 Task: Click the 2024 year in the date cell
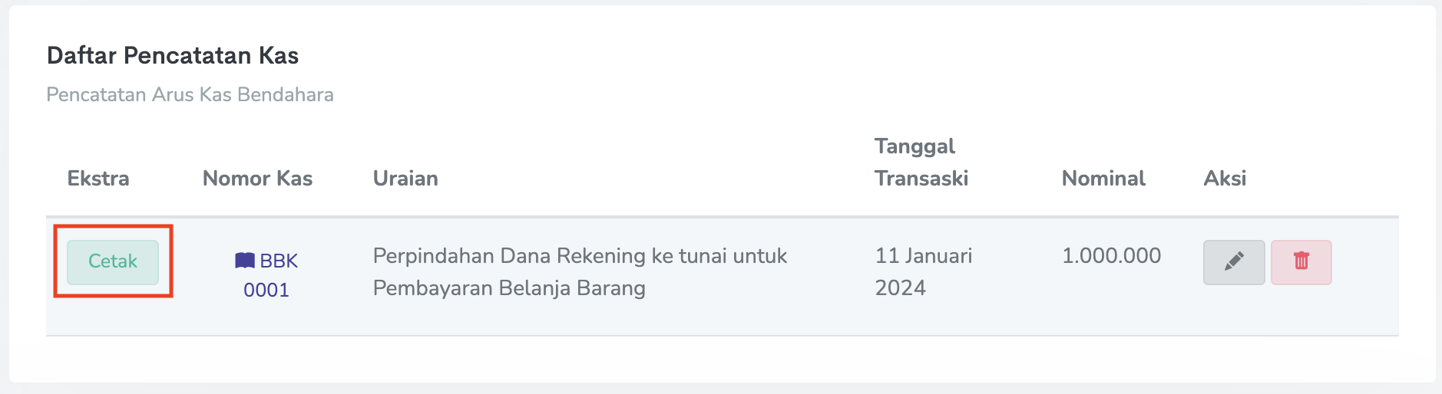point(900,288)
